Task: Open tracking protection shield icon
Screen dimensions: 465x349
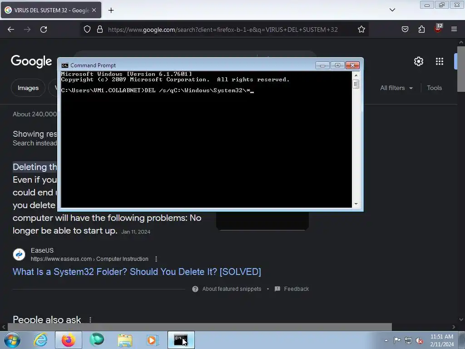Action: click(87, 30)
